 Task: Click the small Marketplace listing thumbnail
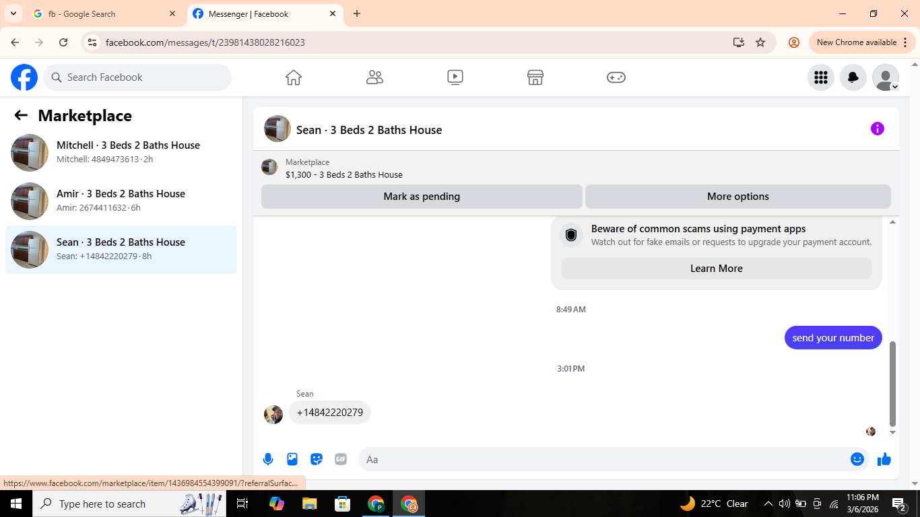[x=269, y=167]
